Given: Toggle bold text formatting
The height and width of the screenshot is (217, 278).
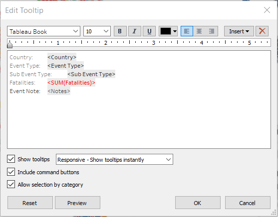Looking at the screenshot, I should [120, 31].
